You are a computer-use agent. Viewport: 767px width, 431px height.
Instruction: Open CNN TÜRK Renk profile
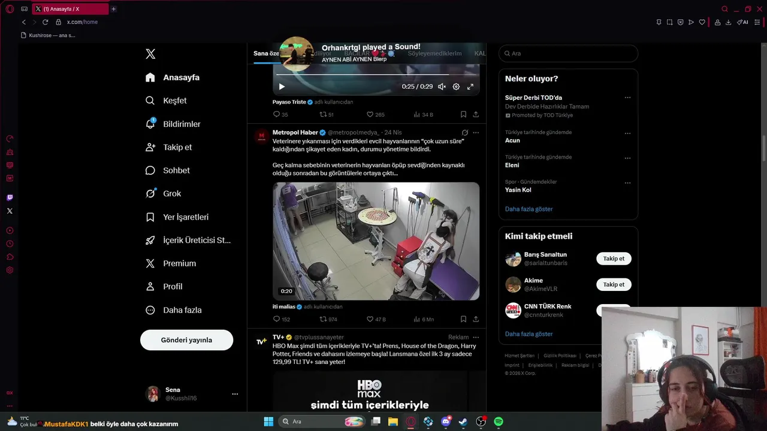(548, 306)
